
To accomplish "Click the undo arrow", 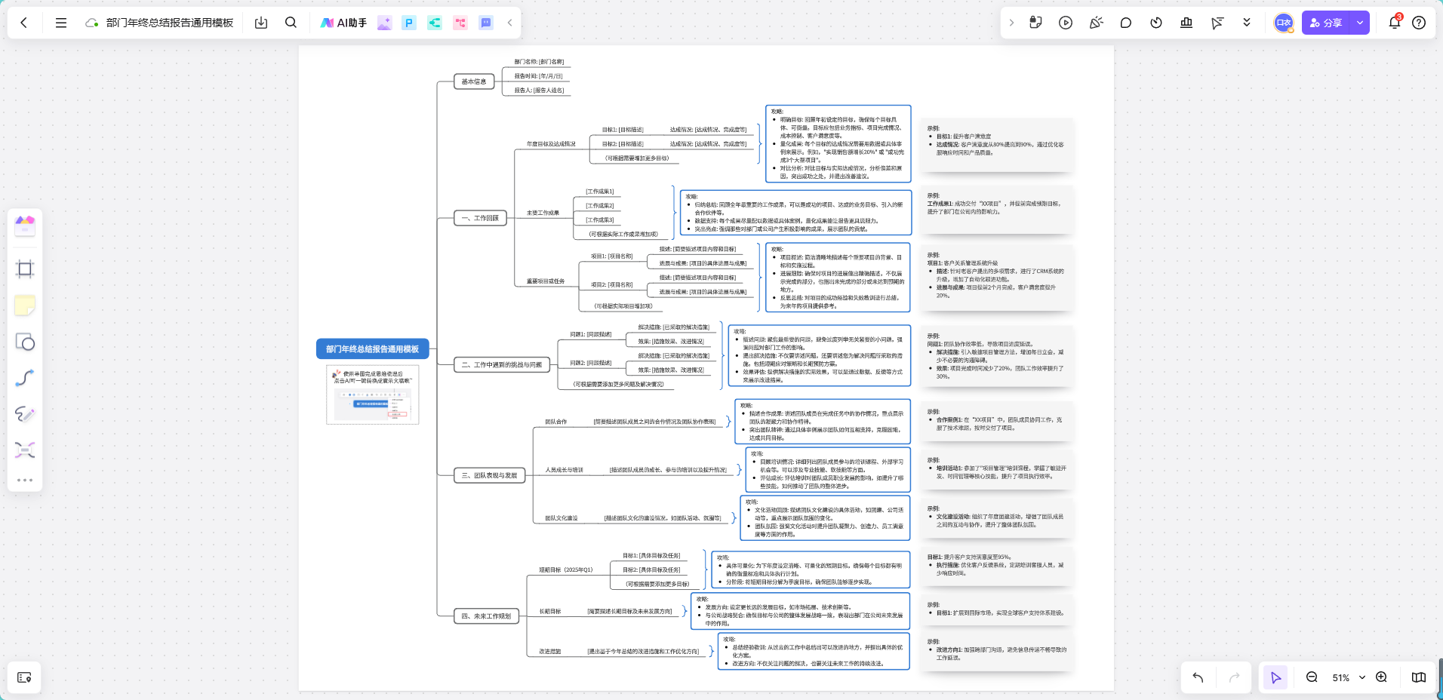I will coord(1198,677).
